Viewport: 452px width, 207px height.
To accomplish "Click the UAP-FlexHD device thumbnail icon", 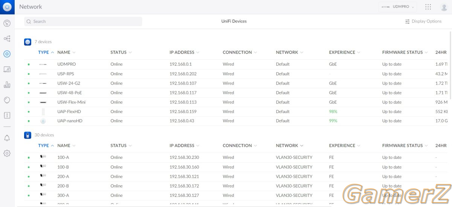I will tap(43, 112).
